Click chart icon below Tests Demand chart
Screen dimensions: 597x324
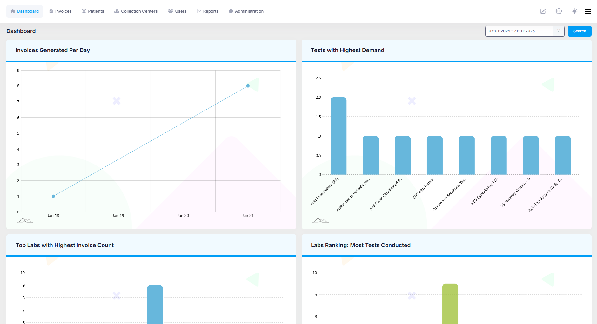(x=320, y=220)
